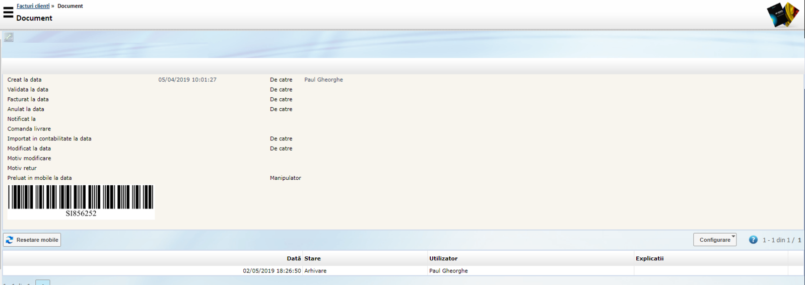
Task: Click the Explicatii column header
Action: pyautogui.click(x=649, y=258)
